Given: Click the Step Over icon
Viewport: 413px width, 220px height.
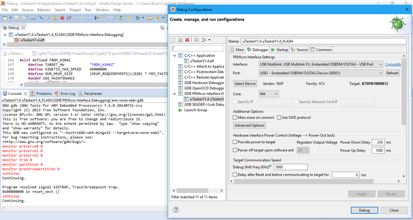Looking at the screenshot, I should pyautogui.click(x=83, y=18).
